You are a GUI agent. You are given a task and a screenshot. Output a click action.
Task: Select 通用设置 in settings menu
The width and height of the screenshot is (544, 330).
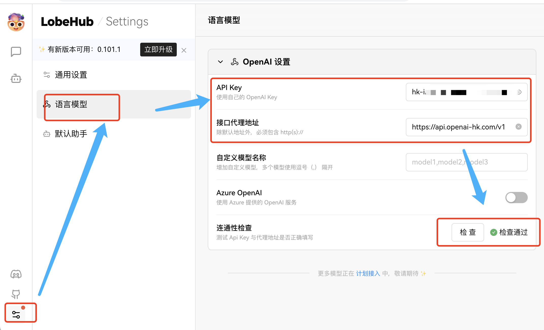[71, 75]
